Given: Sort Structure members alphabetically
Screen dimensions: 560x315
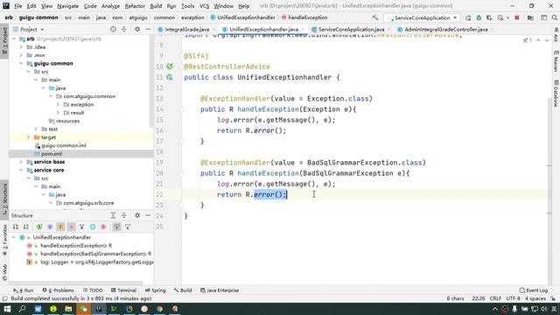Looking at the screenshot, I should tap(26, 227).
